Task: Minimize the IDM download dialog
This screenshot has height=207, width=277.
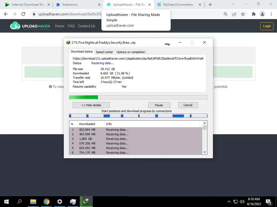Action: (x=180, y=42)
